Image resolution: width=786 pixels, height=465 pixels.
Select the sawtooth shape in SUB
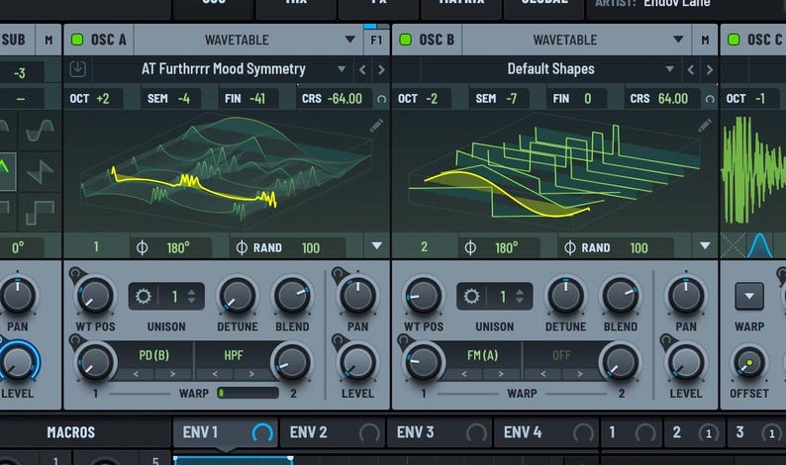[x=41, y=171]
